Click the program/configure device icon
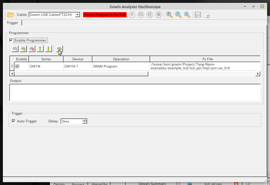The height and width of the screenshot is (185, 270). click(59, 49)
